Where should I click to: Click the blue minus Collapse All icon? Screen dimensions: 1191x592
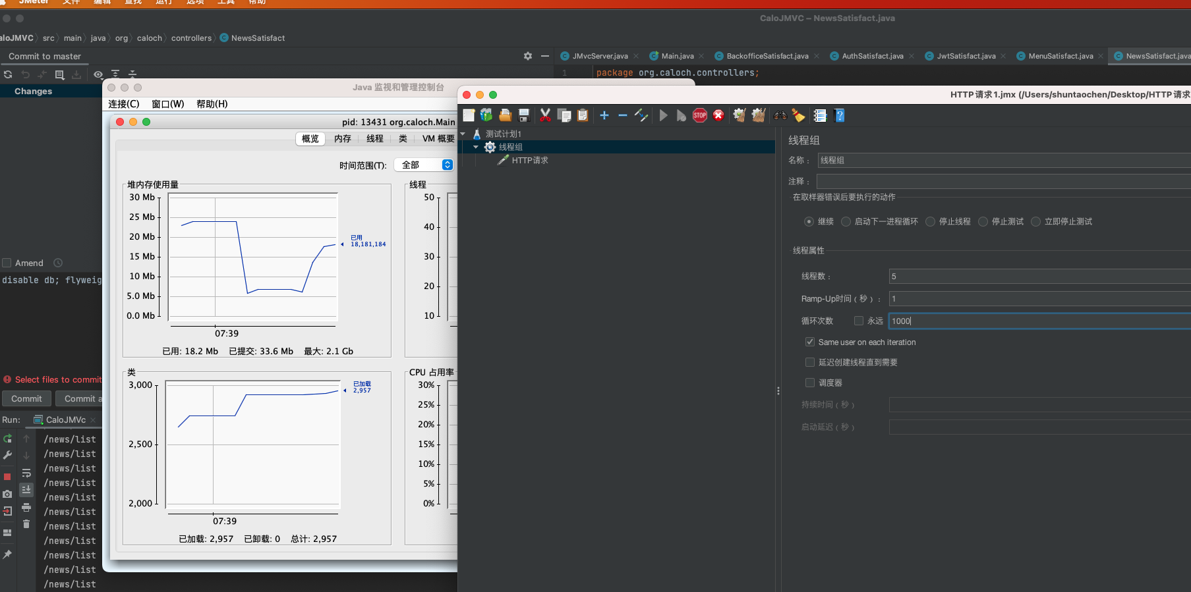pyautogui.click(x=623, y=115)
